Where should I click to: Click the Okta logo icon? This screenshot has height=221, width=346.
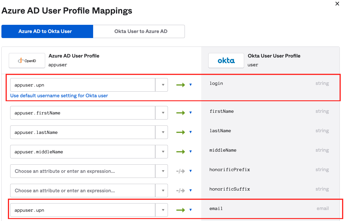(x=226, y=60)
